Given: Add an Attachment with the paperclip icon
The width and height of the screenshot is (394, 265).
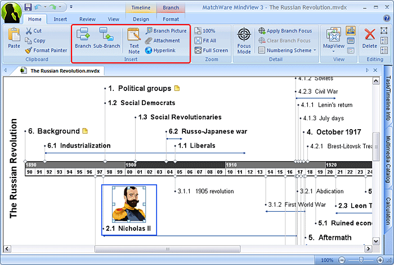Looking at the screenshot, I should [163, 40].
